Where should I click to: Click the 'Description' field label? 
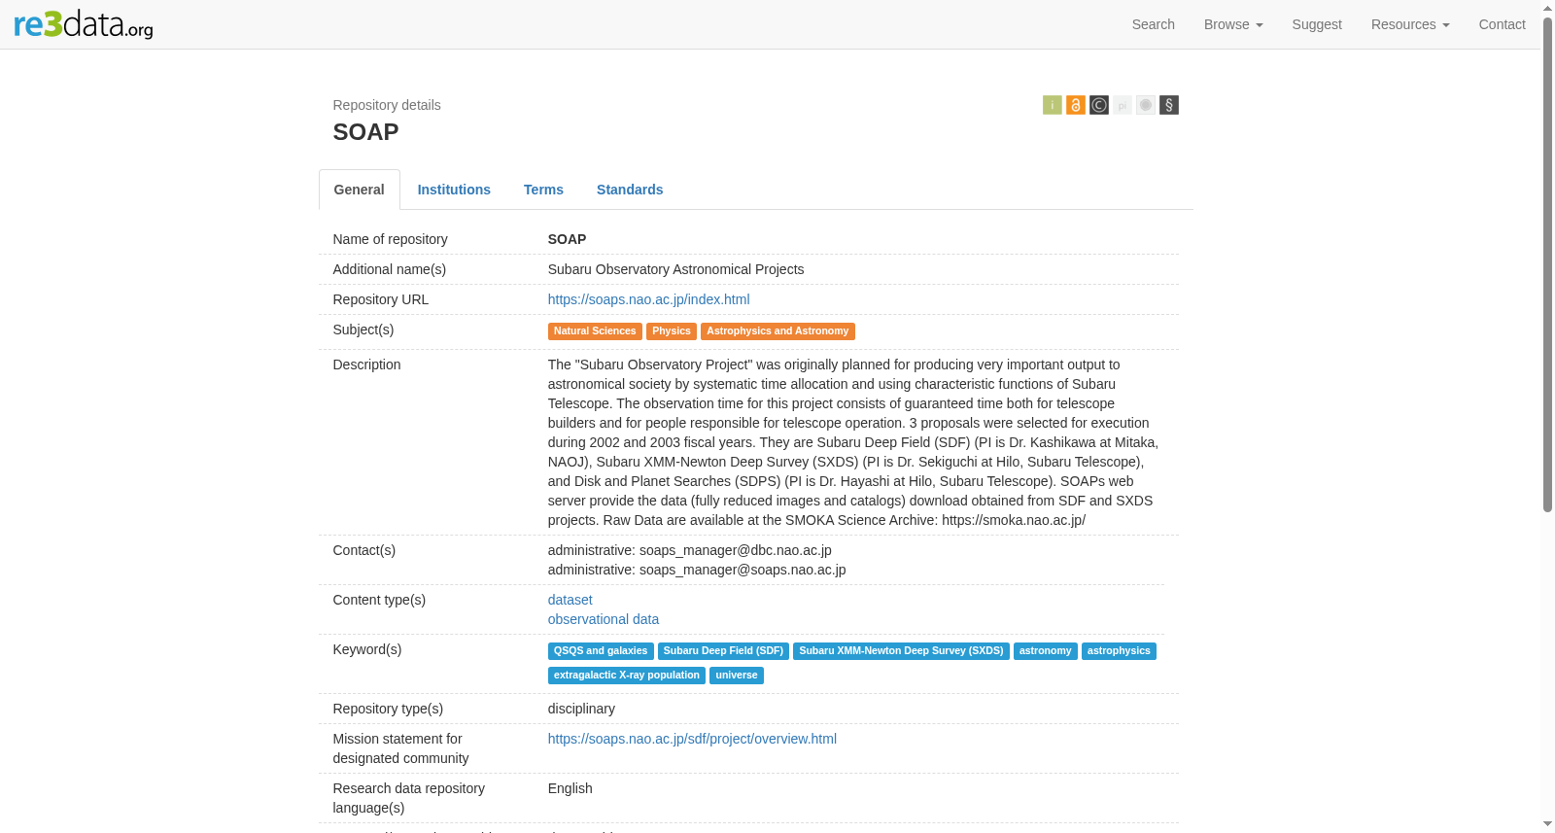(x=366, y=364)
